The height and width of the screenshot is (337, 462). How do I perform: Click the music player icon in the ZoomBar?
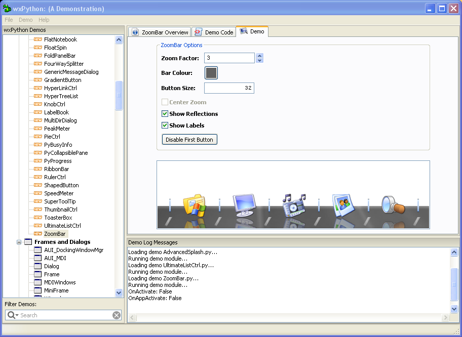point(293,205)
